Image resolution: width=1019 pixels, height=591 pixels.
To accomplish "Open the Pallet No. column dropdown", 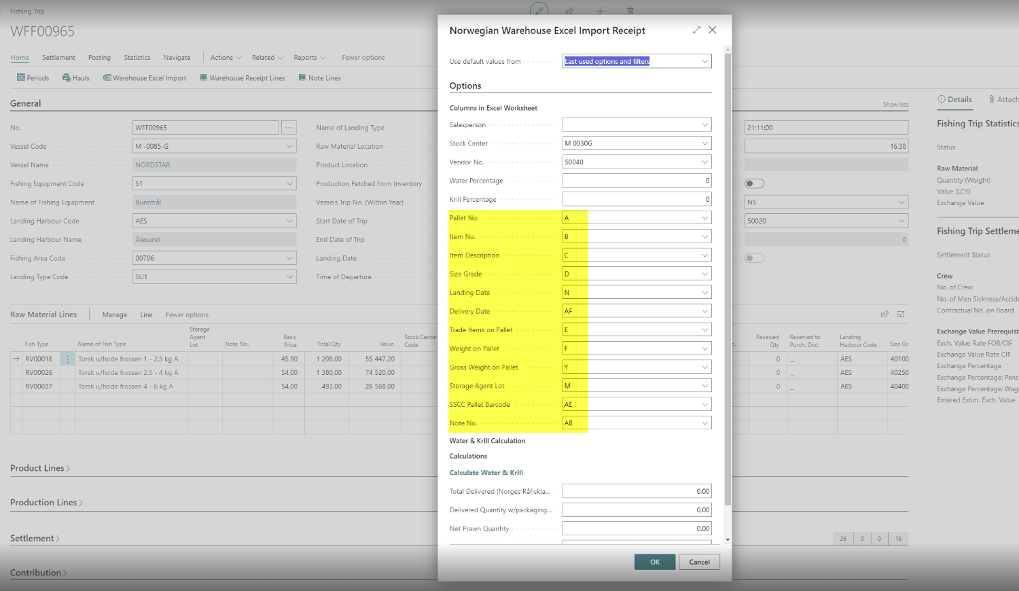I will pos(704,218).
